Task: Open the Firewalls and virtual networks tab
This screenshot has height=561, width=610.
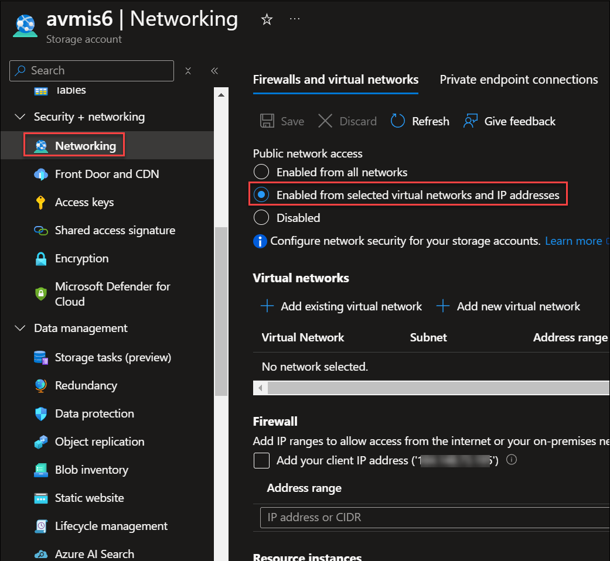Action: point(335,80)
